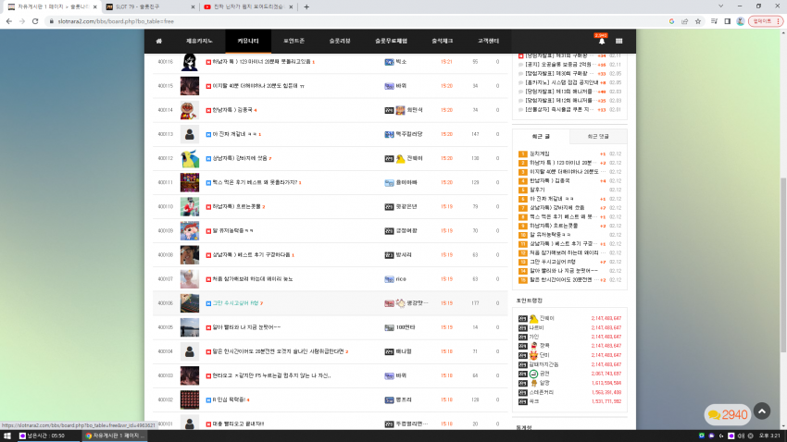Open the orange 2940 chat bubble
The height and width of the screenshot is (442, 787).
tap(728, 414)
